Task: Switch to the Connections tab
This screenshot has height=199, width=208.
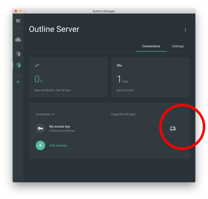Action: (x=151, y=46)
